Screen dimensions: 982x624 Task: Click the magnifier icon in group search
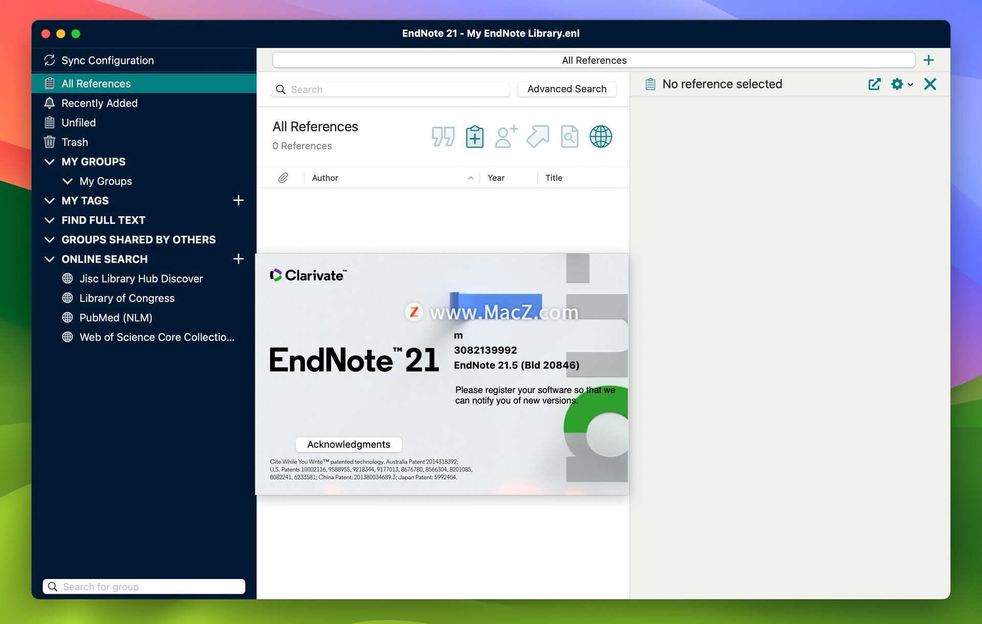point(53,586)
